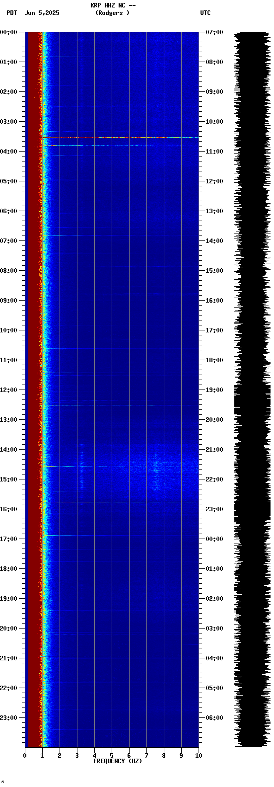This screenshot has height=787, width=274.
Task: Click the faint event line near 12:30 PDT
Action: (x=120, y=405)
